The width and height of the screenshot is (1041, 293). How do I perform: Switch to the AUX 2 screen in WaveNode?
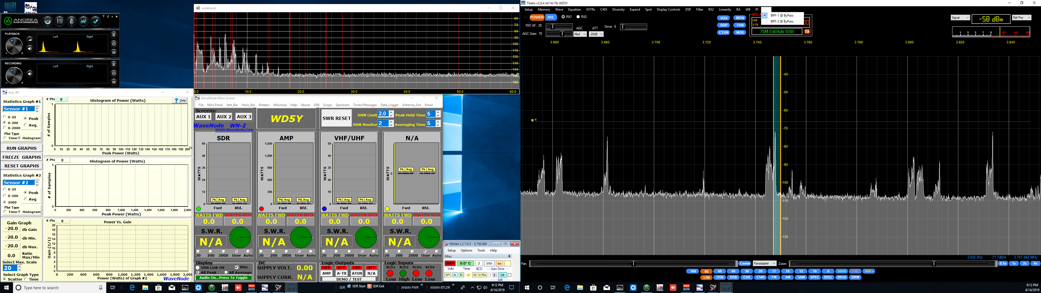224,117
